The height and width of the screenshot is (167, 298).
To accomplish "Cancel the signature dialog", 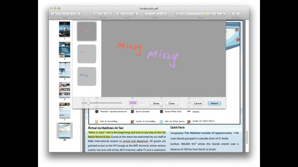I will point(198,103).
